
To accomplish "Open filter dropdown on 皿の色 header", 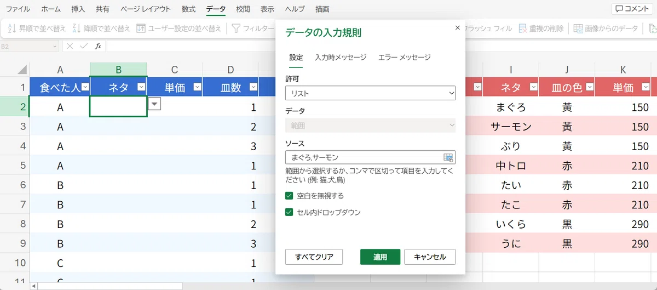I will [x=590, y=87].
